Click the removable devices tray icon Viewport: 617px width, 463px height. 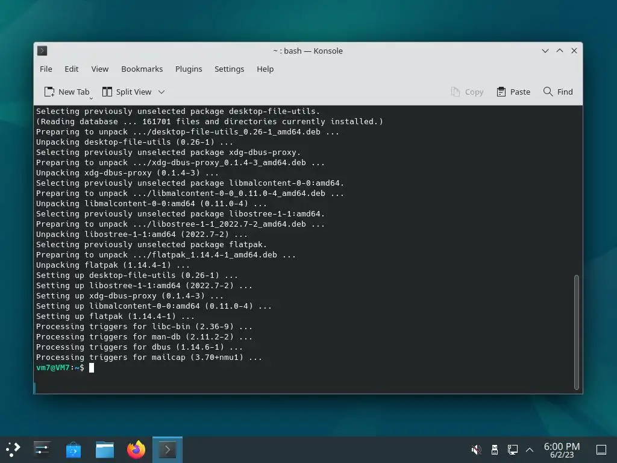tap(495, 449)
